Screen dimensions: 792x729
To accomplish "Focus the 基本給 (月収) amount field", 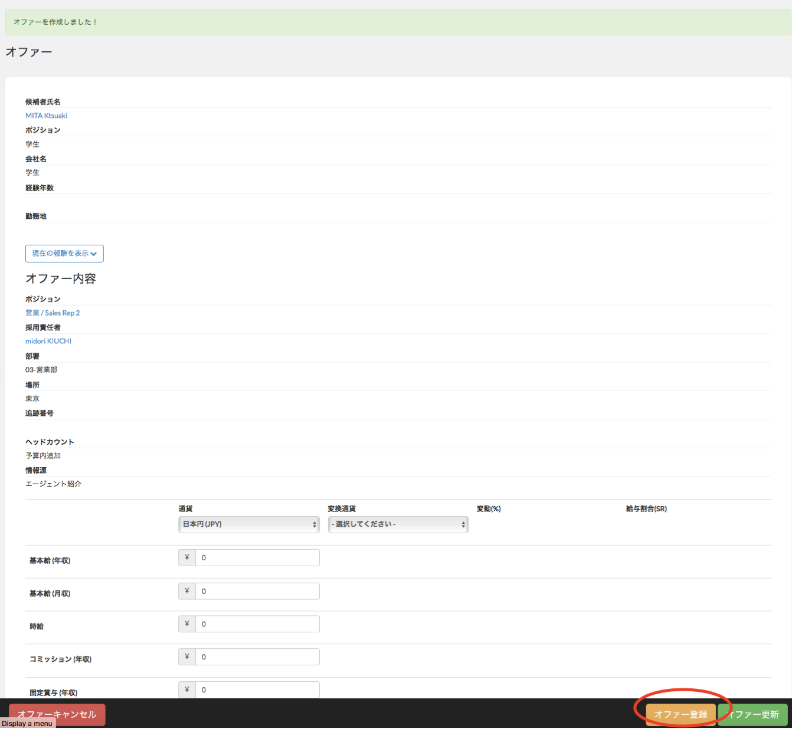I will (257, 591).
